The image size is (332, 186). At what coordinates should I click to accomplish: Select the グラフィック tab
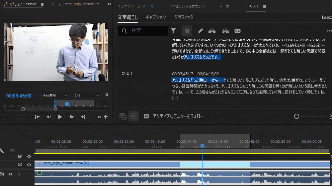(x=184, y=17)
